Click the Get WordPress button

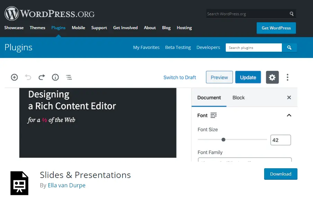coord(276,28)
